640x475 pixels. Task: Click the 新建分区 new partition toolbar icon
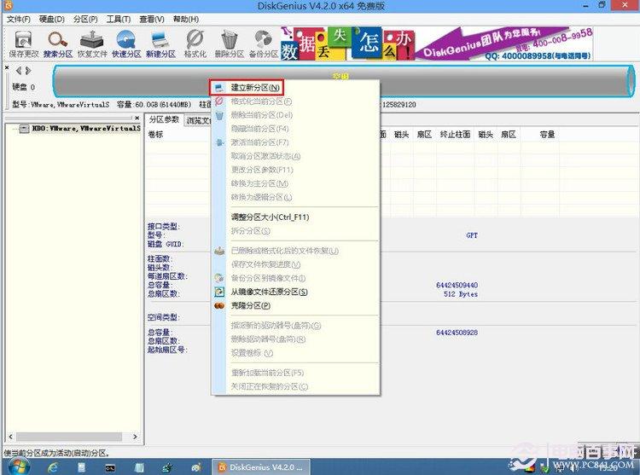point(160,44)
